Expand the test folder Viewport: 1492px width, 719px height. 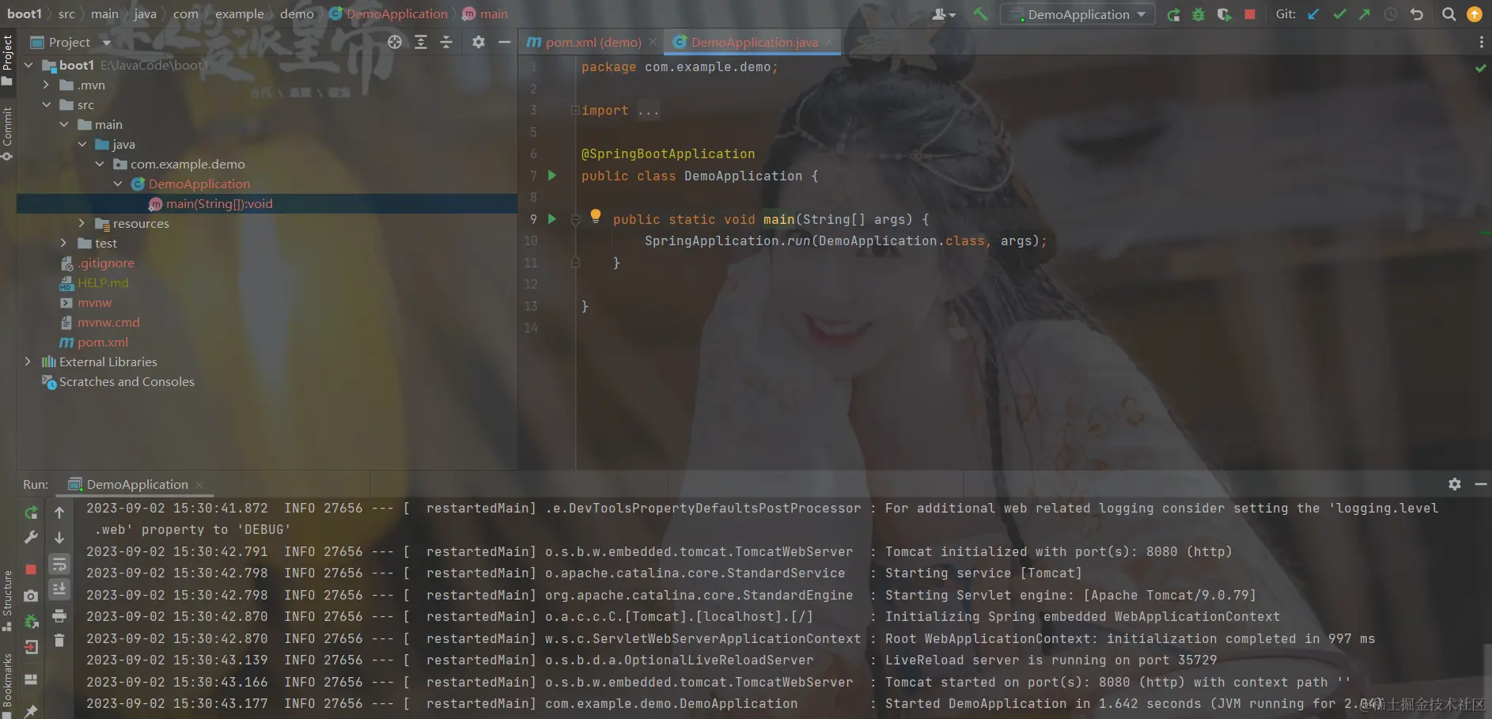(x=64, y=243)
